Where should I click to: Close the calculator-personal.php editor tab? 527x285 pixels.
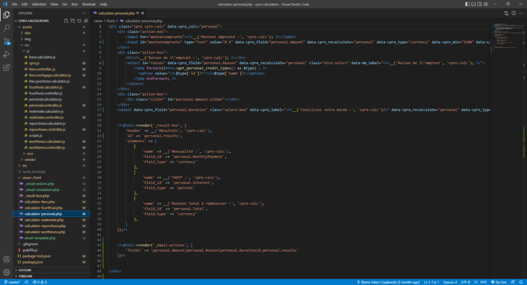(143, 13)
